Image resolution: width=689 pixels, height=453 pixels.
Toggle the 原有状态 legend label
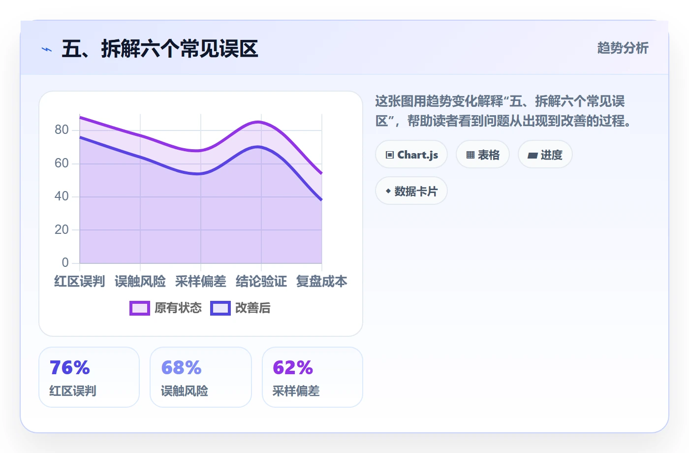click(178, 308)
